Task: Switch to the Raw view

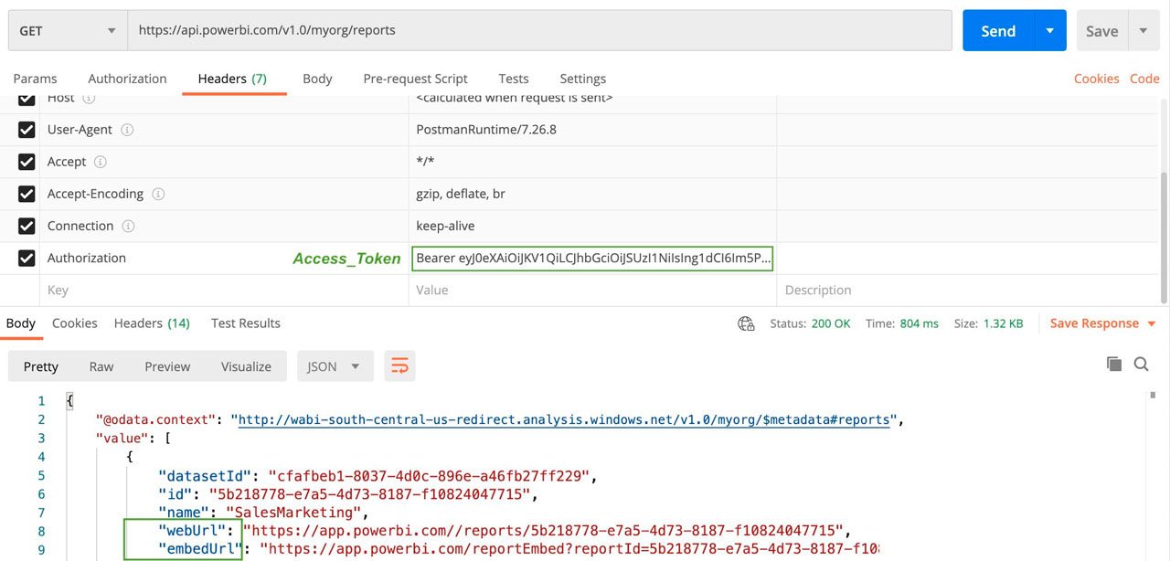Action: coord(101,366)
